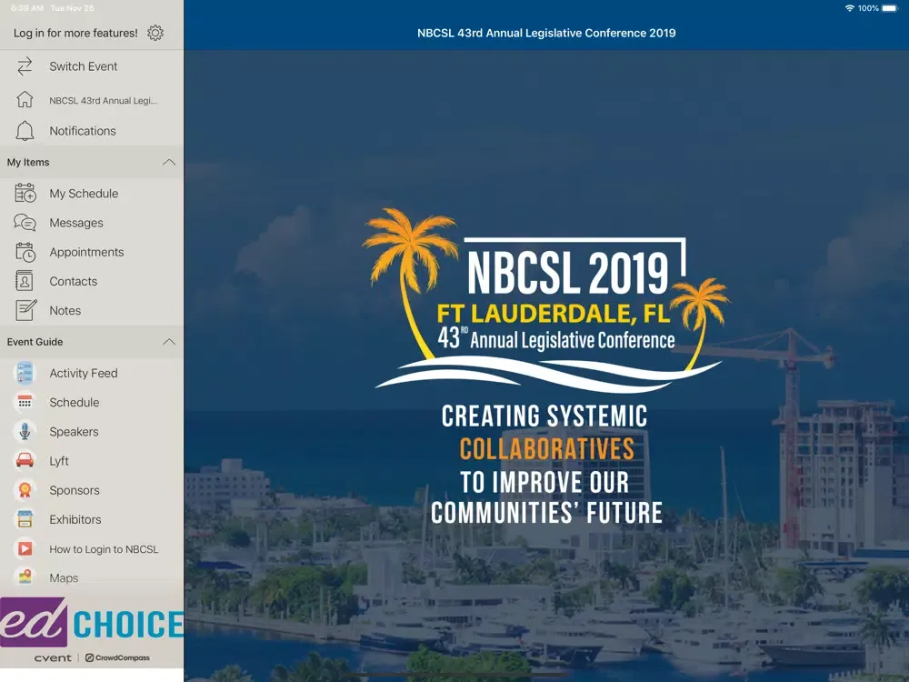Screen dimensions: 909x682
Task: Tap the Messages chat bubble icon
Action: click(x=25, y=222)
